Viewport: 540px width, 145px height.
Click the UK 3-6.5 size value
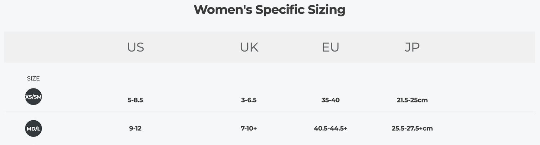[249, 100]
